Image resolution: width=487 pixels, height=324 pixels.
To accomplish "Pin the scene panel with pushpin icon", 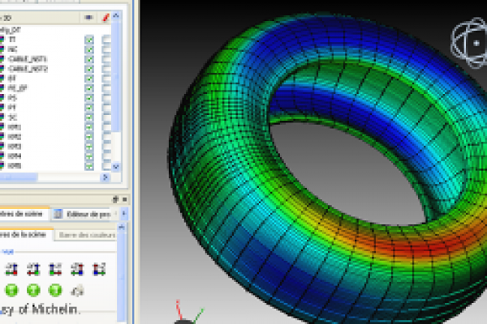I will point(114,198).
